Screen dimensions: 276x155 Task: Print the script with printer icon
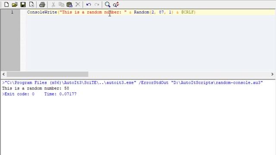click(42, 4)
